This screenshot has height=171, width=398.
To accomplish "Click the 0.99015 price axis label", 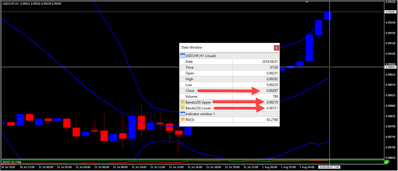I will pos(390,74).
